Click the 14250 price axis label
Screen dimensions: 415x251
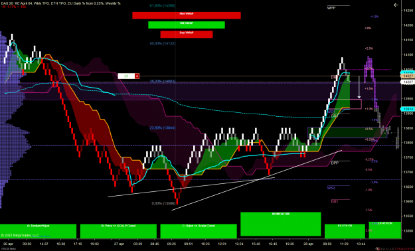[408, 11]
